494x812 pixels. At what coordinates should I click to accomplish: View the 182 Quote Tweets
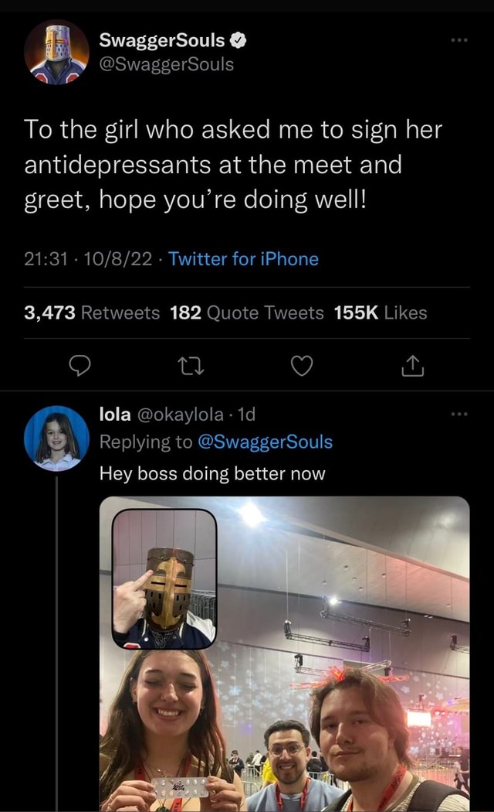coord(247,312)
